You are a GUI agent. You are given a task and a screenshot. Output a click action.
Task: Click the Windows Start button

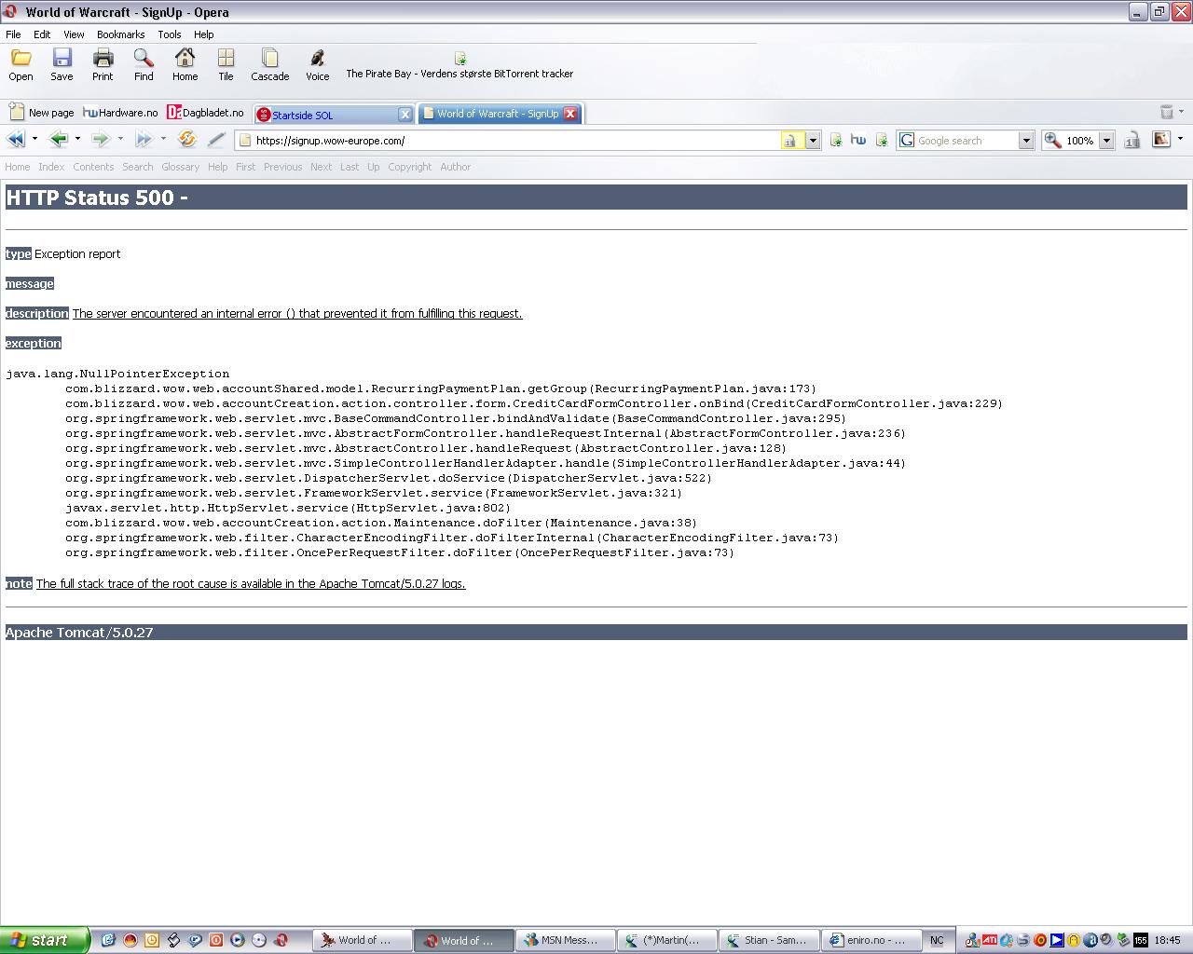(x=45, y=940)
